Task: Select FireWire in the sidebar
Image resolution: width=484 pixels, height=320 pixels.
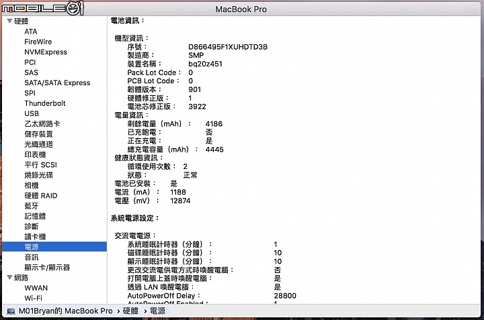Action: point(38,42)
